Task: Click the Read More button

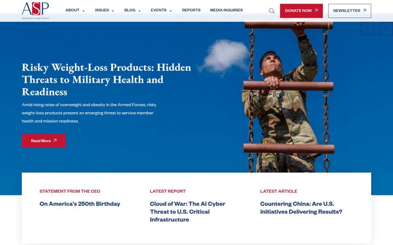Action: (x=44, y=141)
